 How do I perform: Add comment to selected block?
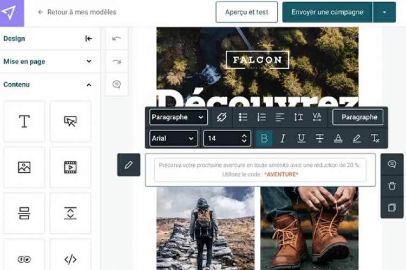392,164
